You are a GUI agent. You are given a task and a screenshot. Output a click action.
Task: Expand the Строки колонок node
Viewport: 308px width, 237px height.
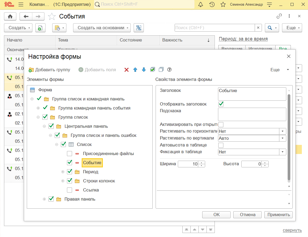point(63,181)
